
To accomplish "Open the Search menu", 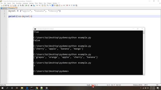I will click(9, 3).
